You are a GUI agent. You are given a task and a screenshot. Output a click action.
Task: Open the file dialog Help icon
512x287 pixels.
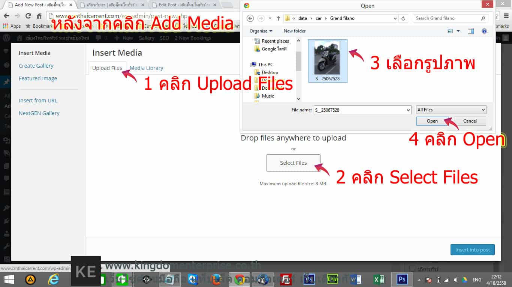(x=484, y=31)
